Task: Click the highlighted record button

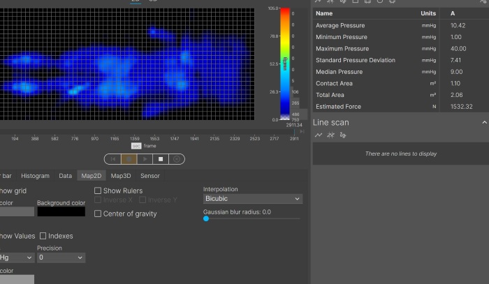Action: [x=129, y=159]
